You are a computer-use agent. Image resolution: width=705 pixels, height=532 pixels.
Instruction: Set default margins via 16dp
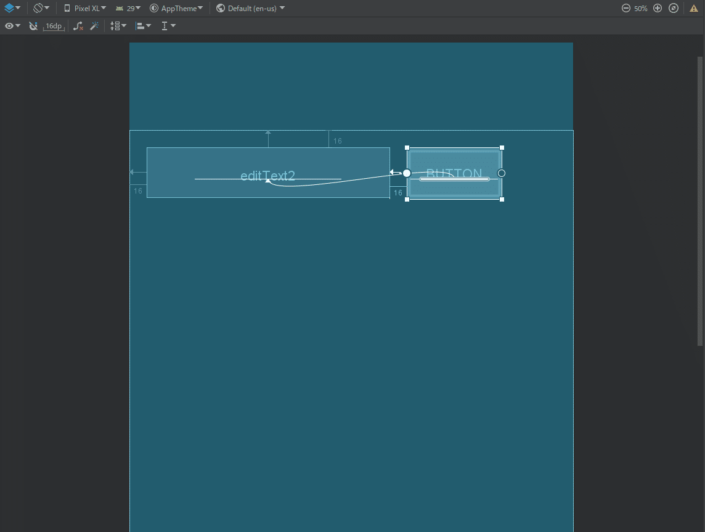tap(54, 26)
